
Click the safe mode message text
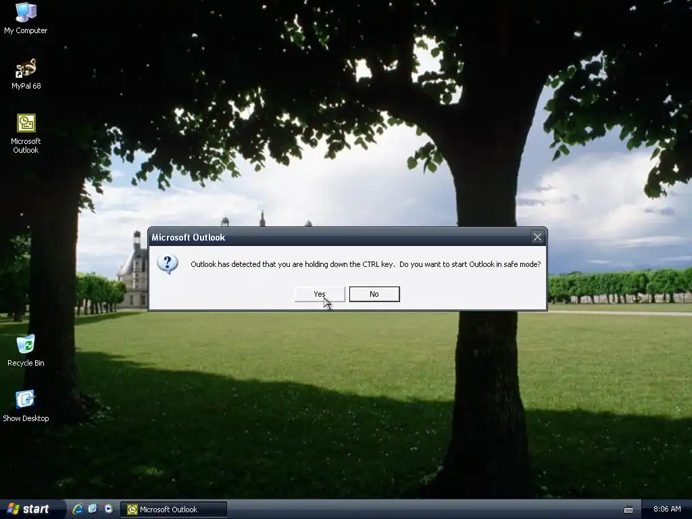point(366,264)
